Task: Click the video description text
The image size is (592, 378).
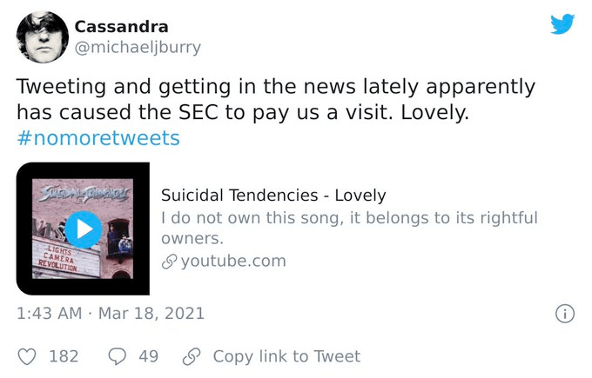Action: pyautogui.click(x=349, y=227)
